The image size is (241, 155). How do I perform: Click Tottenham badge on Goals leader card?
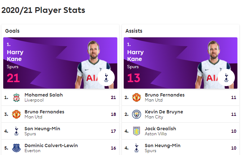(x=106, y=77)
